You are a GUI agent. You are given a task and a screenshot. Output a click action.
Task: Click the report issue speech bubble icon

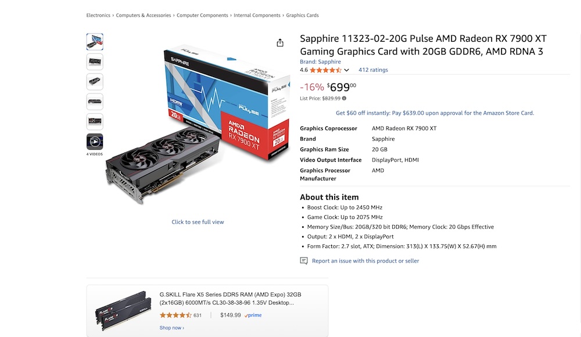coord(304,261)
